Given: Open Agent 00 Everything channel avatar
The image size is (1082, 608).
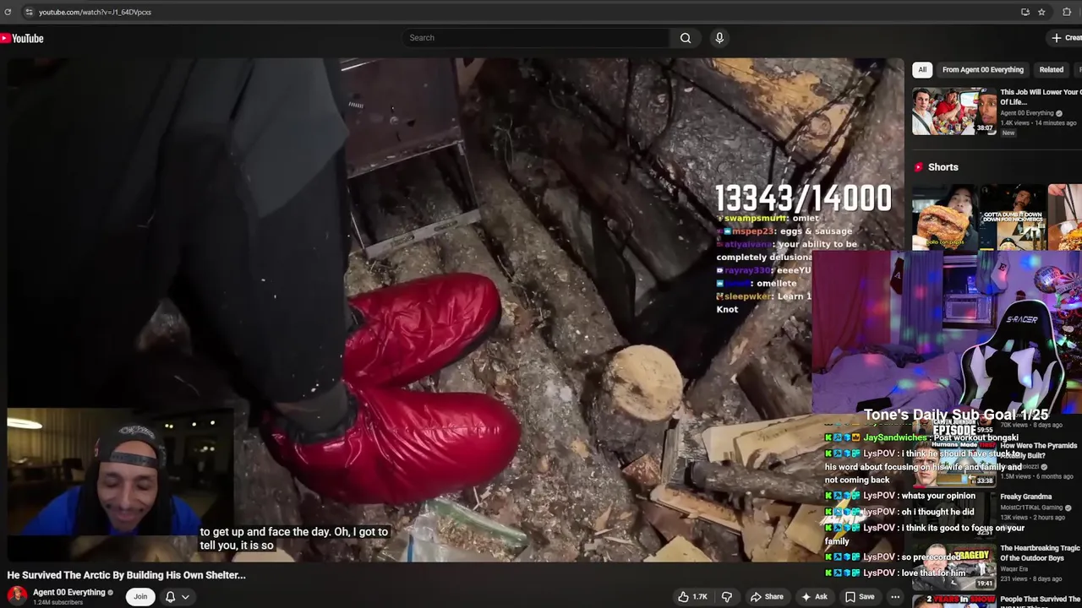Looking at the screenshot, I should pyautogui.click(x=17, y=596).
